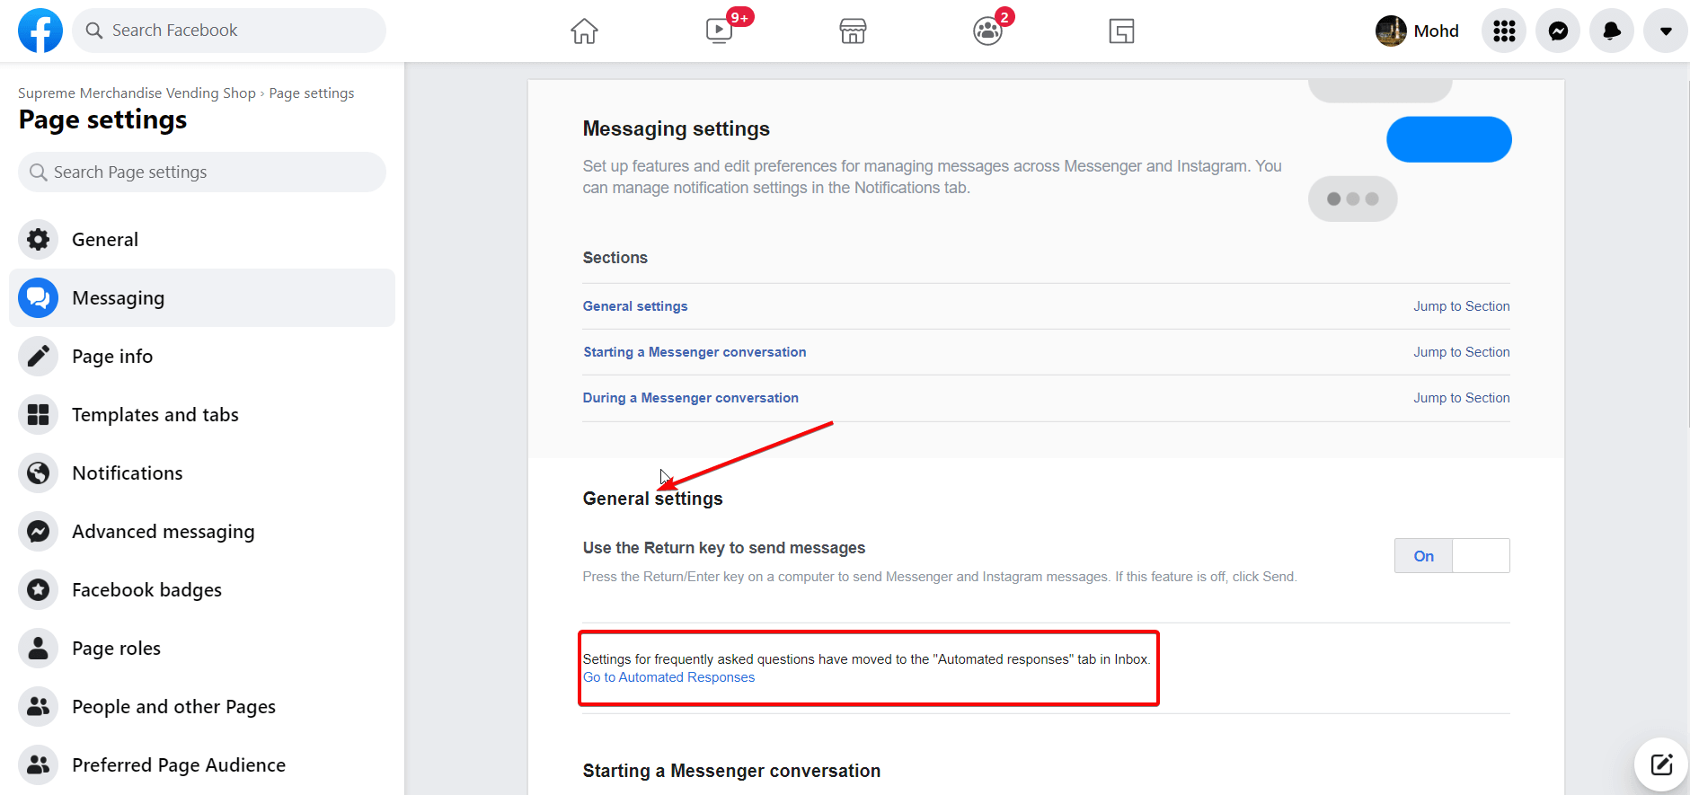Expand the account dropdown arrow
Viewport: 1690px width, 795px height.
click(1666, 31)
